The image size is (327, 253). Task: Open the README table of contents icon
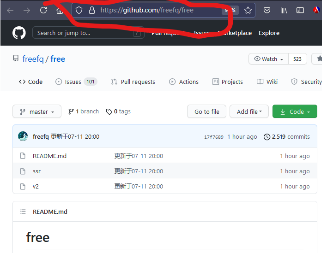coord(23,212)
